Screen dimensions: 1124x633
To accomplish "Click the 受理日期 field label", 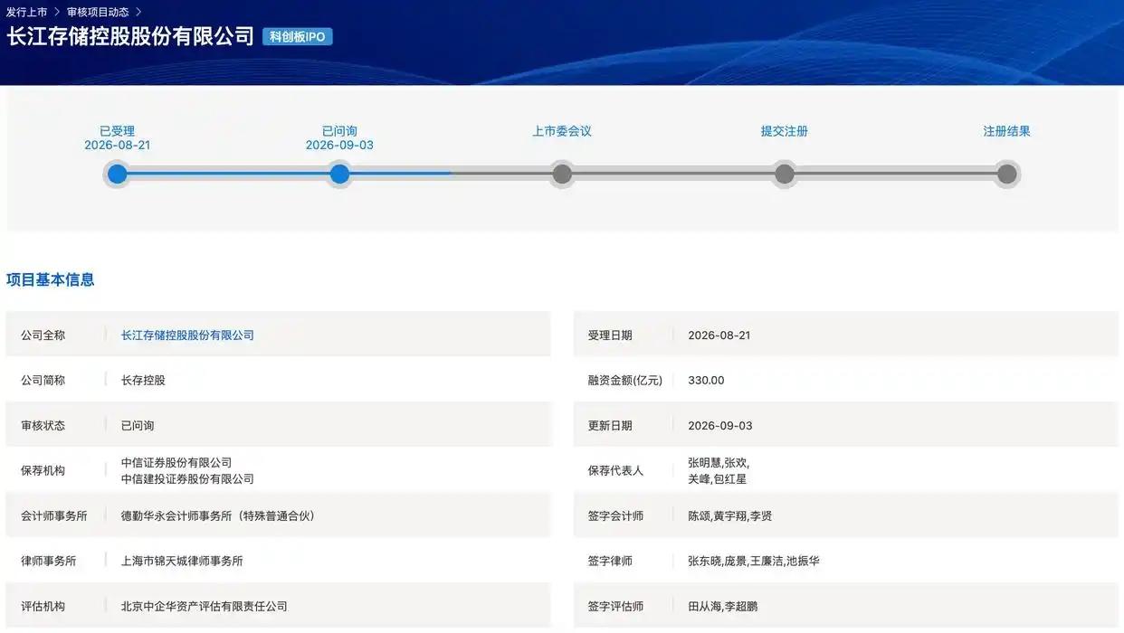I will tap(610, 335).
